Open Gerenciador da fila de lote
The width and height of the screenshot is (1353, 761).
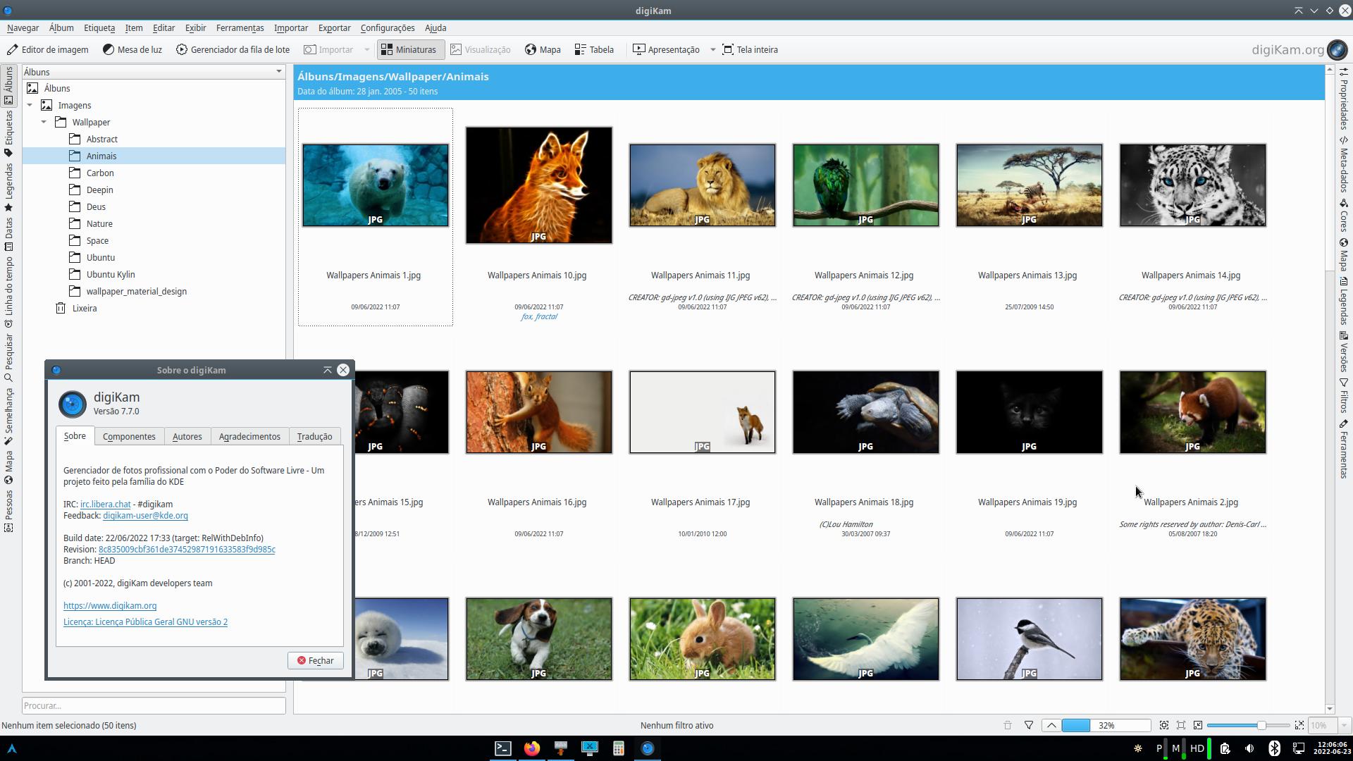click(x=233, y=49)
